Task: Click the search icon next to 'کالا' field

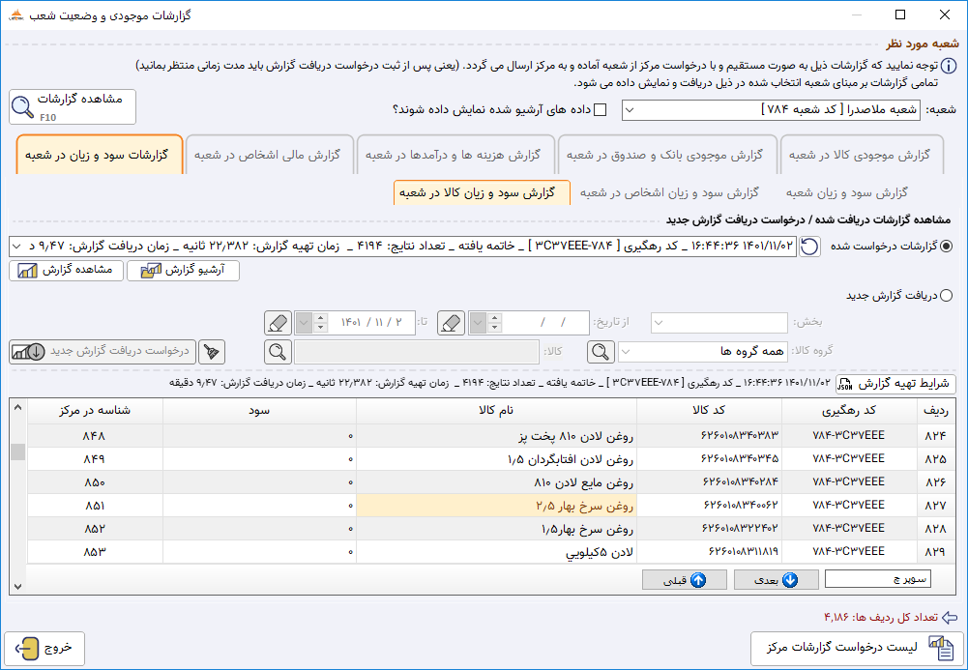Action: [278, 352]
